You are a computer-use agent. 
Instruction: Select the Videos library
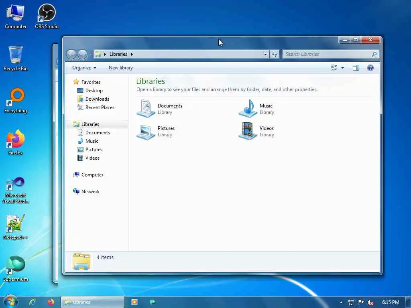[x=256, y=131]
